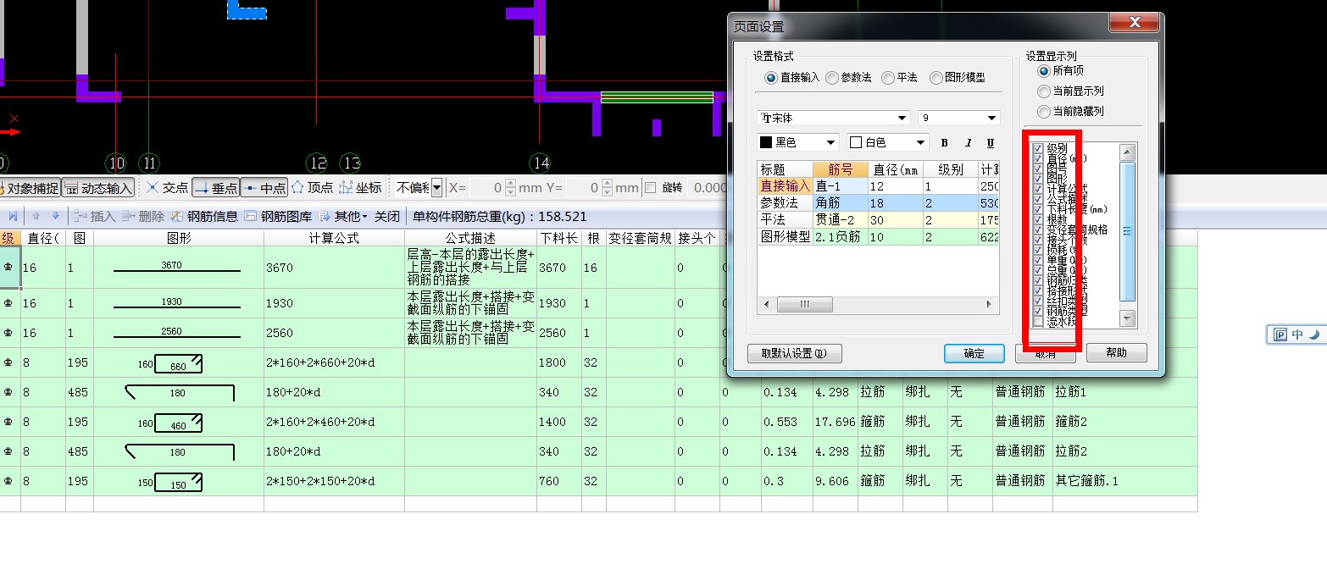Uncheck the 级别 column checkbox
Image resolution: width=1327 pixels, height=564 pixels.
pos(1038,148)
